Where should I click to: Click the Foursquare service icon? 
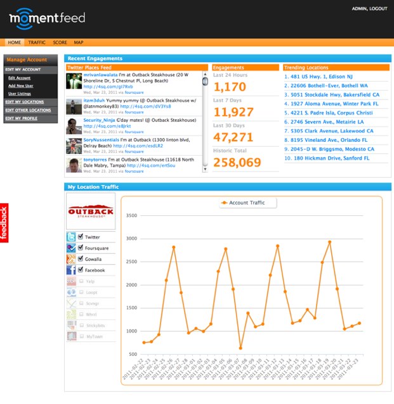71,248
